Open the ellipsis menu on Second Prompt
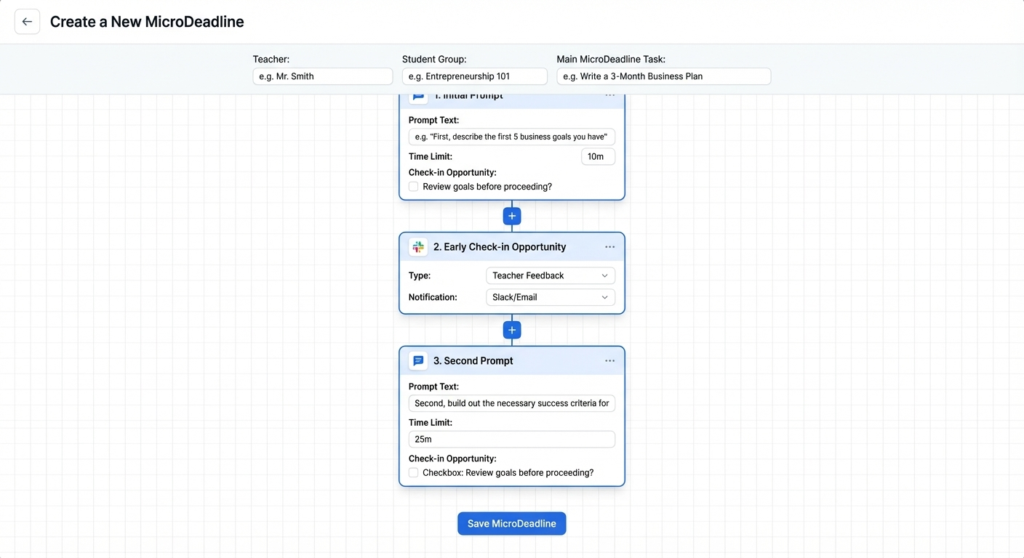1024x558 pixels. pos(609,360)
